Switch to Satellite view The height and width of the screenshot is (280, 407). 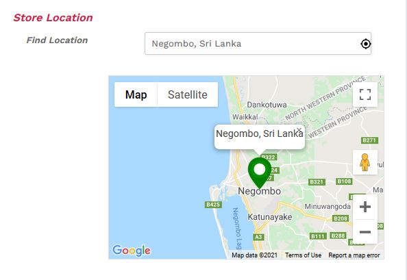point(188,94)
